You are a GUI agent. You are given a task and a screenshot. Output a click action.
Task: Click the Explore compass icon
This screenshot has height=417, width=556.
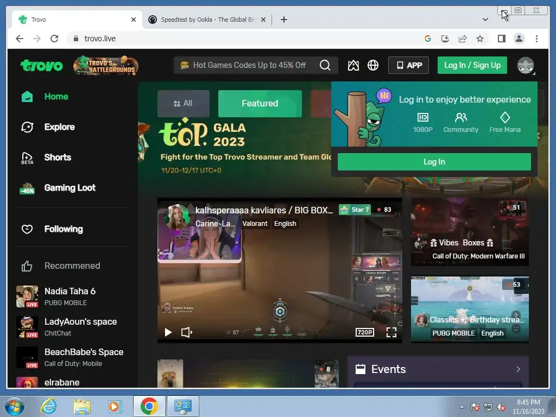coord(27,127)
